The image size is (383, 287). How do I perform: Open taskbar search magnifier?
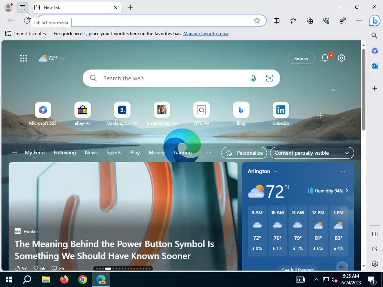pos(27,280)
